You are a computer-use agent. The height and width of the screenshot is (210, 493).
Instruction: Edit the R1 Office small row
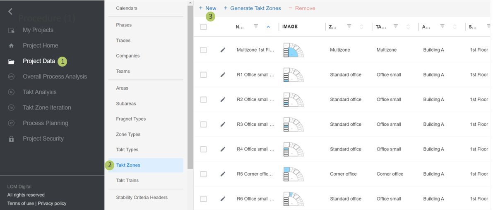pos(223,75)
